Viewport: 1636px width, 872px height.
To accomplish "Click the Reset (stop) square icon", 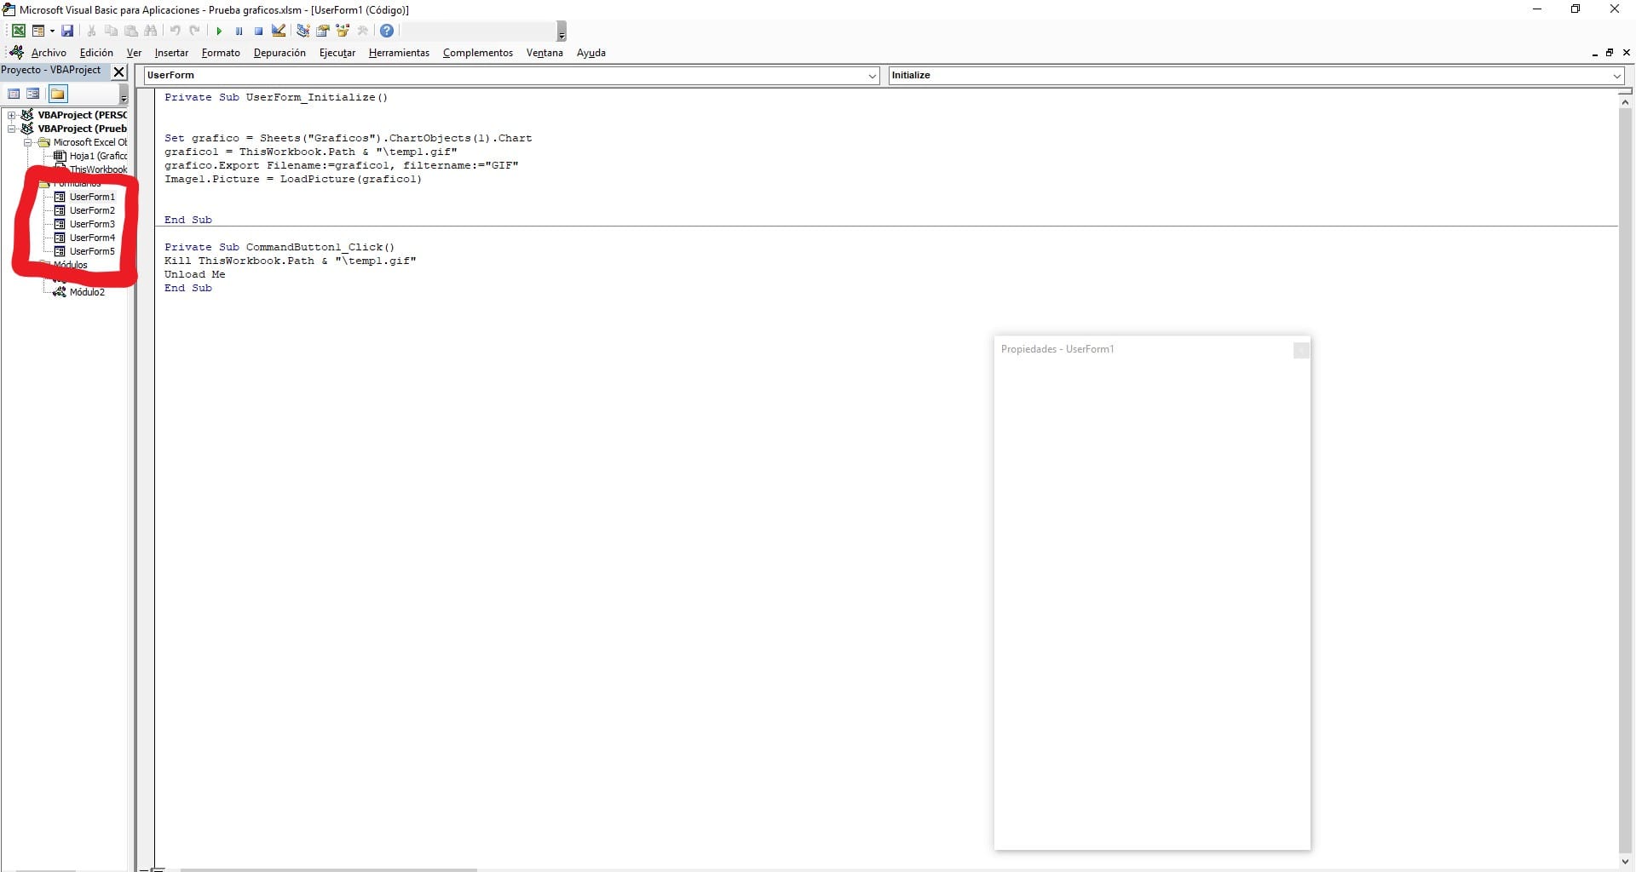I will click(x=258, y=31).
